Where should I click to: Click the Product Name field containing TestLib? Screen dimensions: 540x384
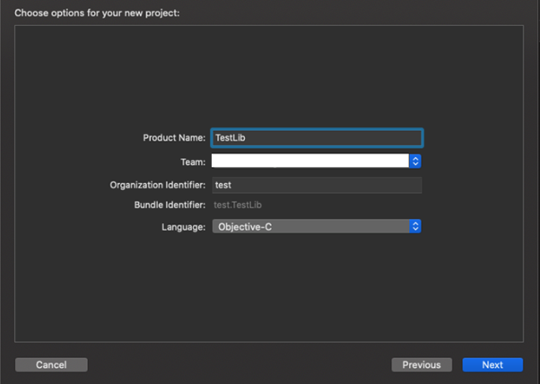pyautogui.click(x=317, y=138)
